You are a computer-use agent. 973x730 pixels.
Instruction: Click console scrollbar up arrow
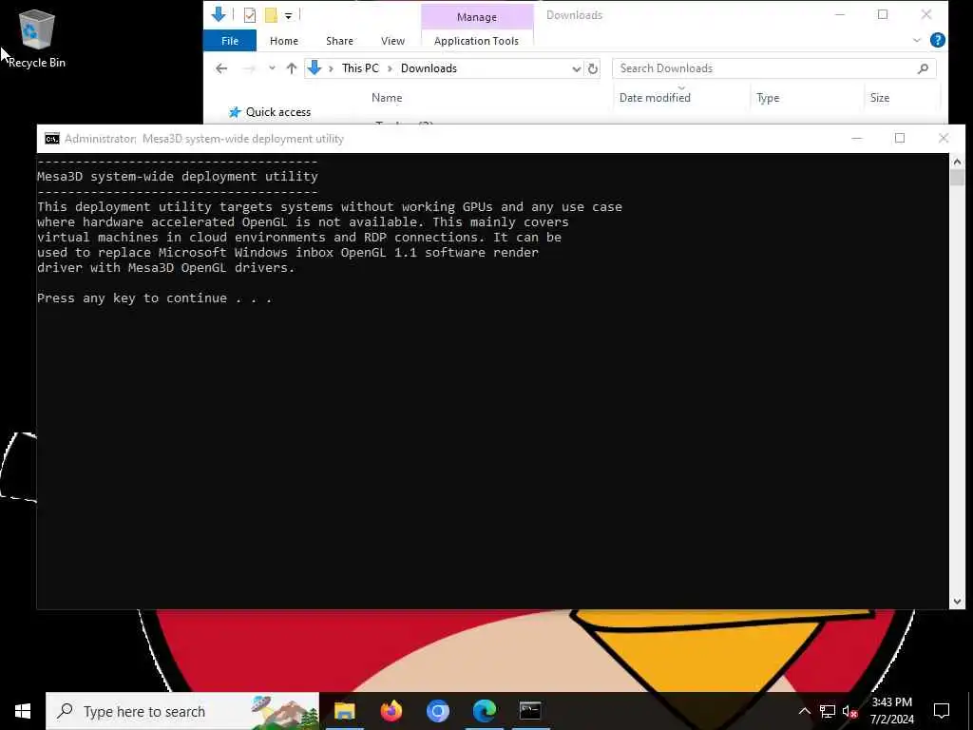click(x=957, y=162)
